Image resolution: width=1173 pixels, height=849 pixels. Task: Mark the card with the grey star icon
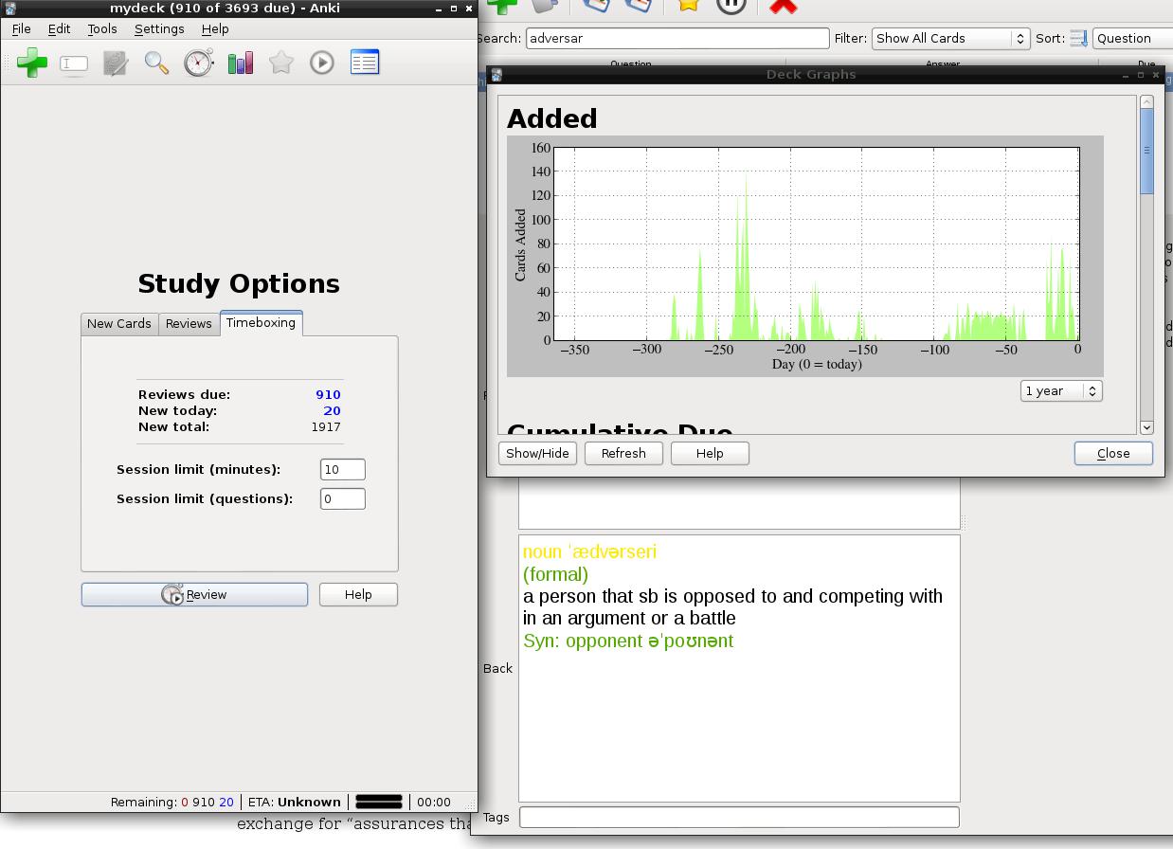280,63
